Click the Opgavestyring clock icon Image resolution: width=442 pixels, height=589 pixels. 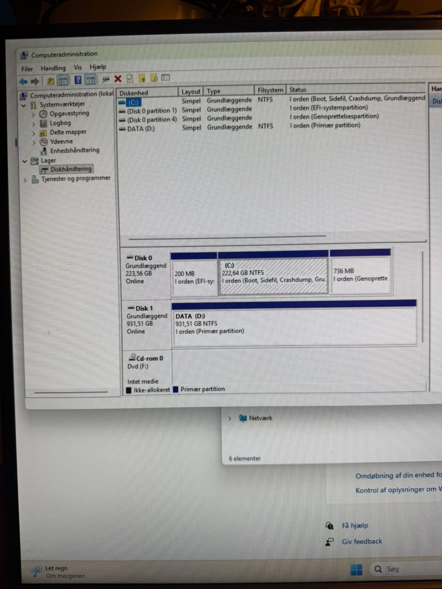(x=44, y=114)
